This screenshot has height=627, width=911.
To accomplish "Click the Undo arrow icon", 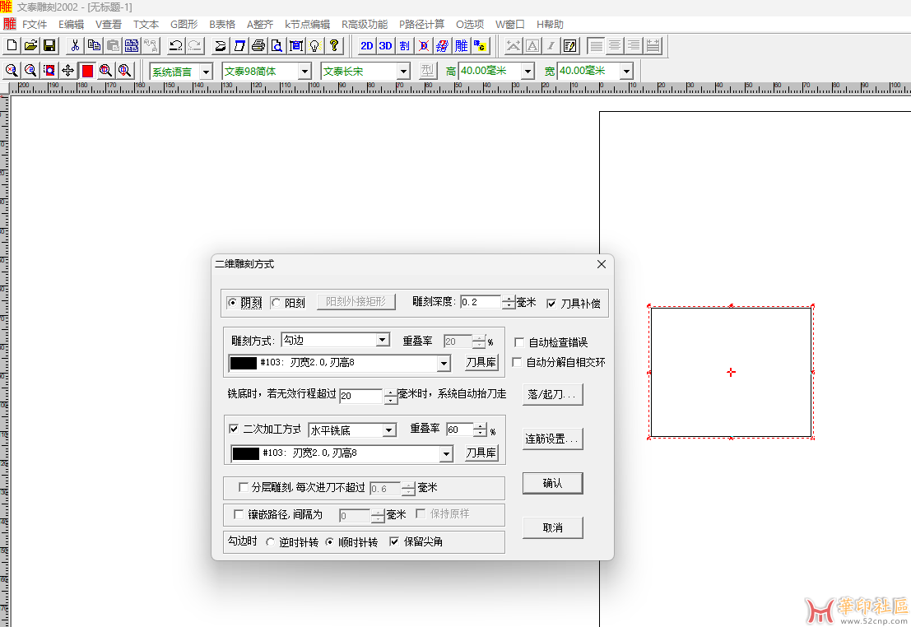I will tap(175, 46).
